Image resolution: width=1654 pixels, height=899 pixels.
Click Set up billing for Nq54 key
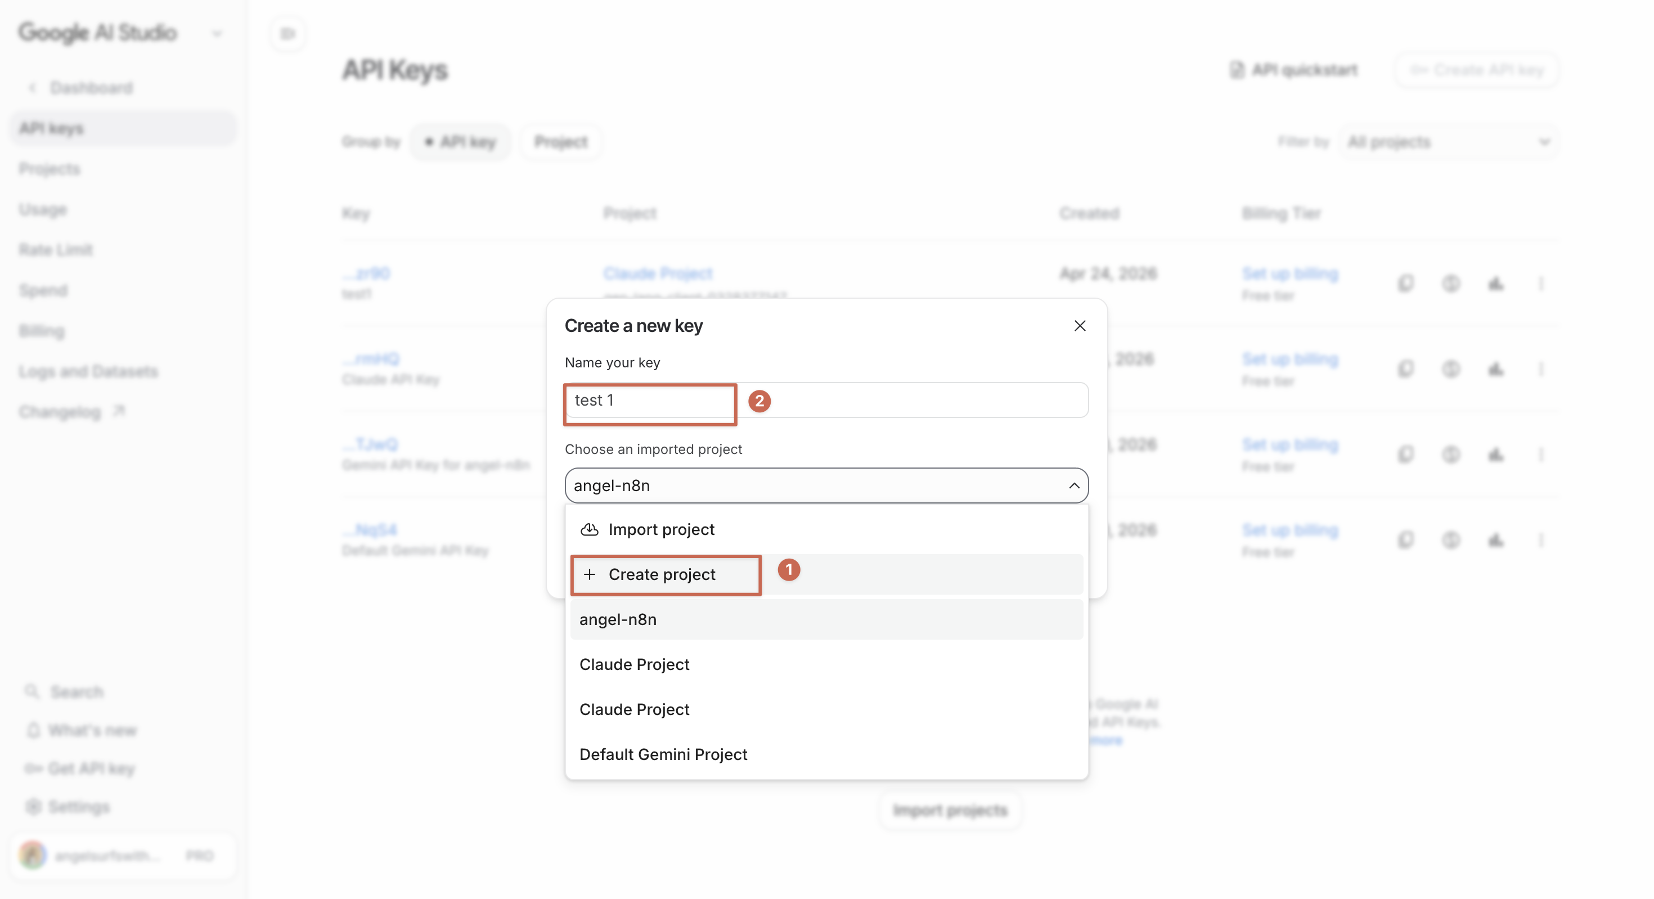1290,530
